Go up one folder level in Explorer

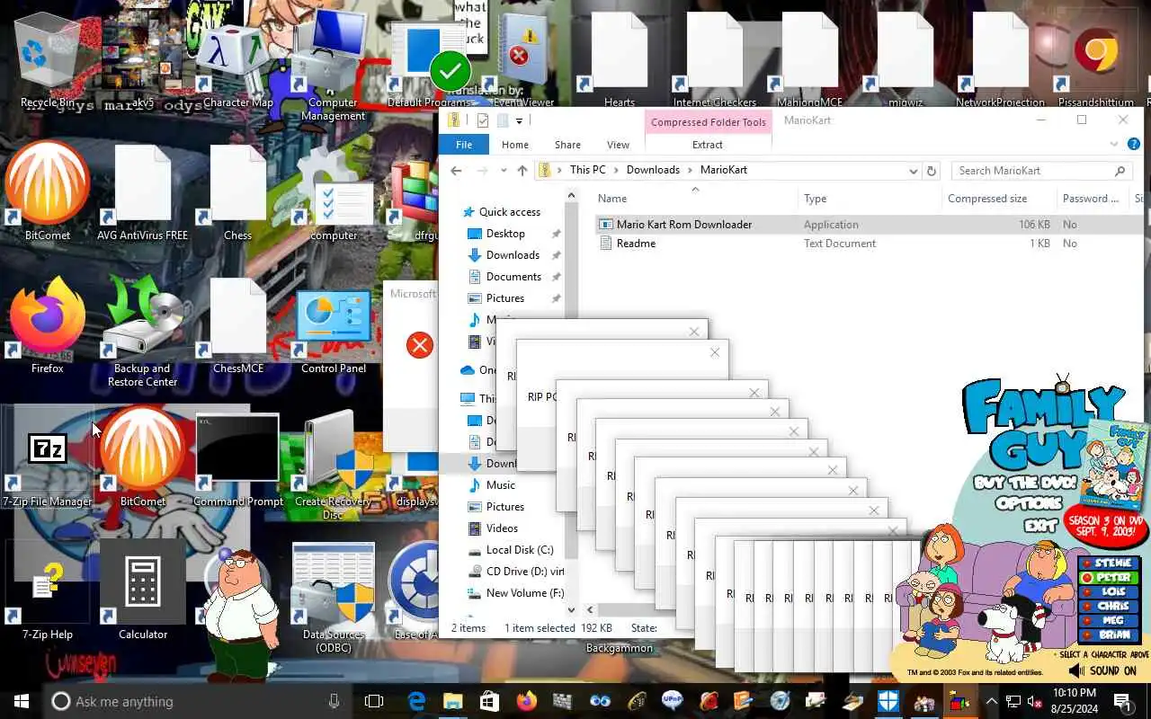522,171
